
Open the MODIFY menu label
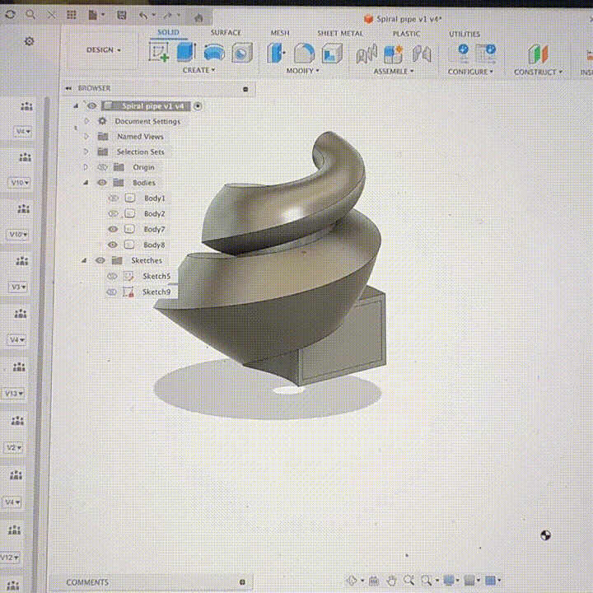(x=301, y=71)
